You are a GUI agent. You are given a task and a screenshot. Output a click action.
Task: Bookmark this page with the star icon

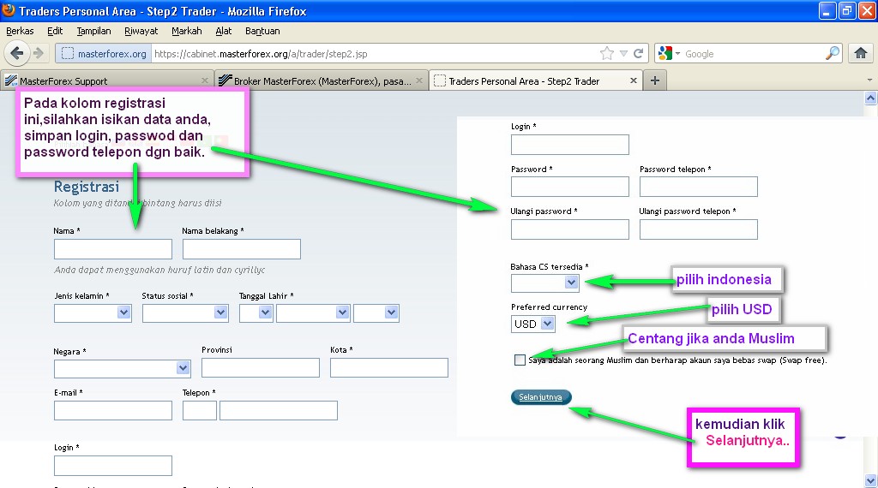(x=606, y=54)
